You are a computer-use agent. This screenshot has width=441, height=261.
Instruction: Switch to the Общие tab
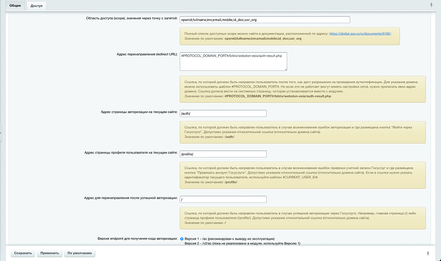pos(15,6)
